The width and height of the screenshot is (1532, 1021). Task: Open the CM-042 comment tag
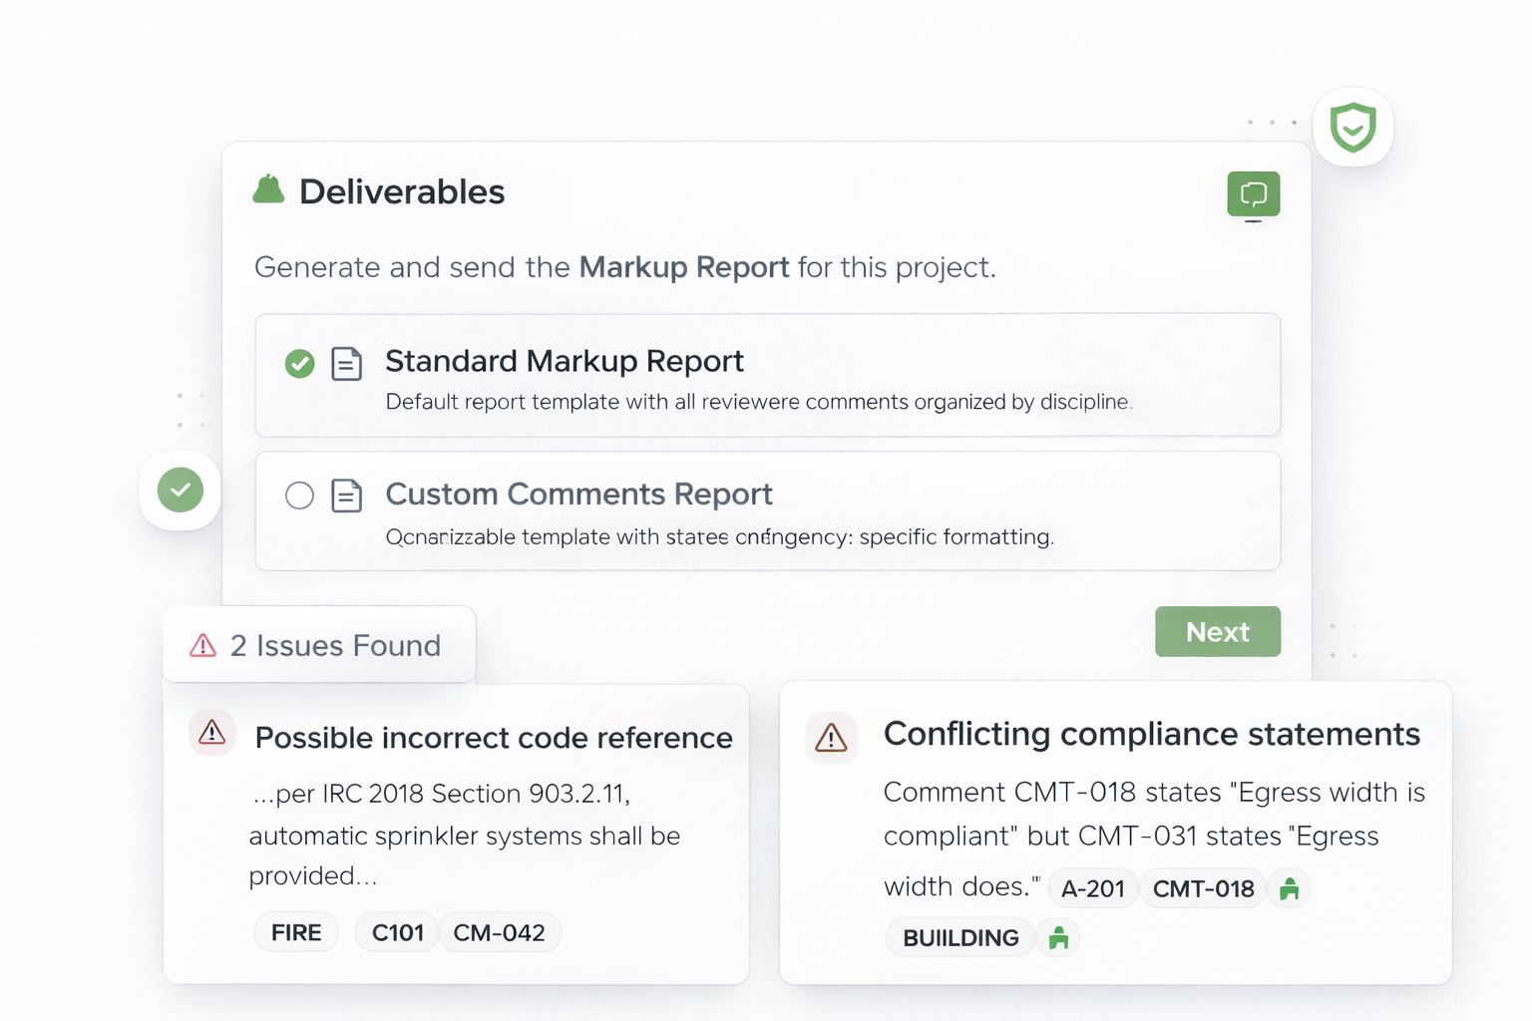[499, 933]
